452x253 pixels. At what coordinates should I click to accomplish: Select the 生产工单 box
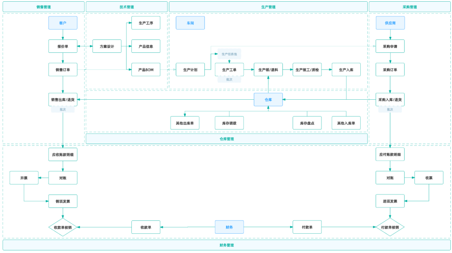coord(229,70)
